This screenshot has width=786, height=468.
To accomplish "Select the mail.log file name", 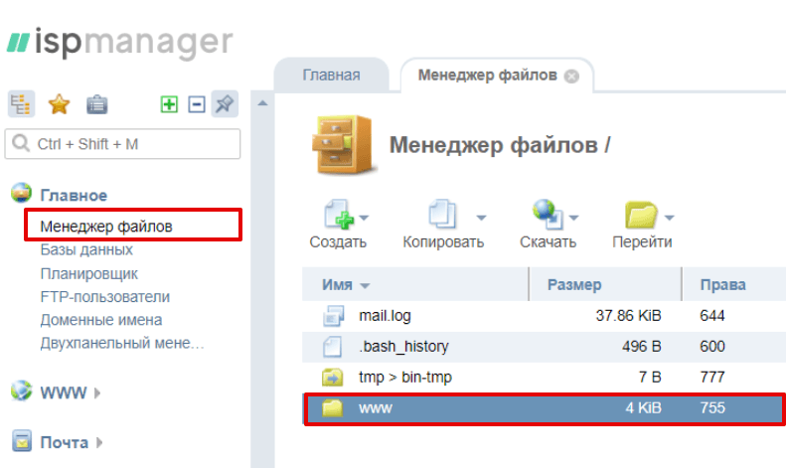I will pos(385,316).
